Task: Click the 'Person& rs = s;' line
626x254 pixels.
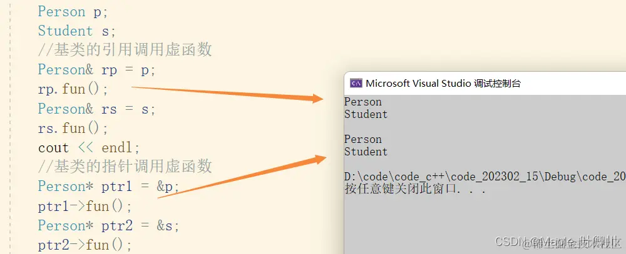Action: (96, 109)
